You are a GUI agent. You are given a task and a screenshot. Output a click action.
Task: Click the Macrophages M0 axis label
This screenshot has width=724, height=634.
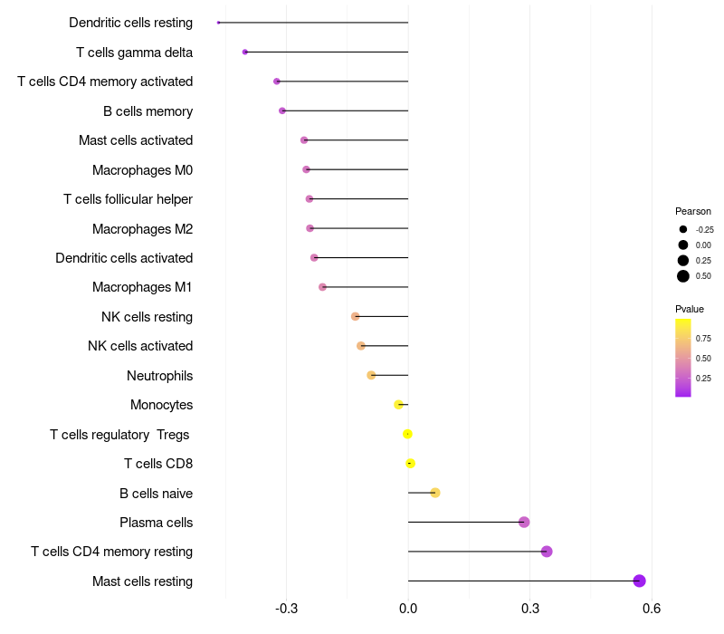(142, 170)
